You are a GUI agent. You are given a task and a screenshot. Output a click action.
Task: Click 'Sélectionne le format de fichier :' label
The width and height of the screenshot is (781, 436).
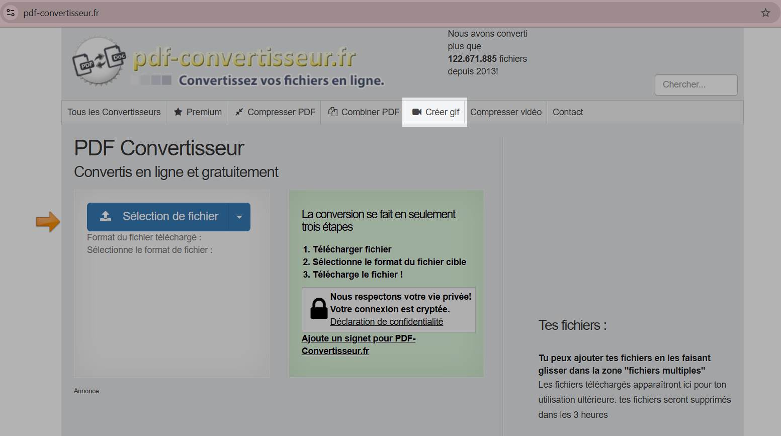(x=150, y=250)
